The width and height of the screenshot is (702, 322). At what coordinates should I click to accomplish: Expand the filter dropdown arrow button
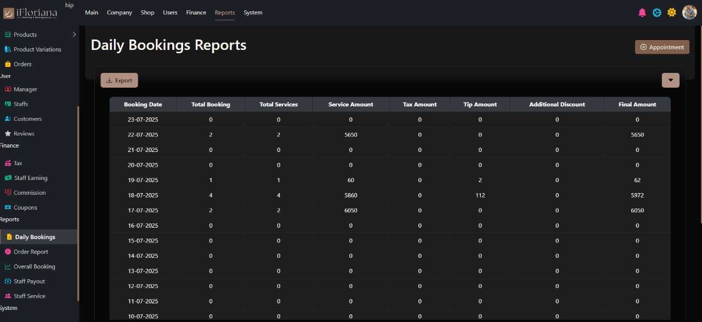pyautogui.click(x=670, y=80)
